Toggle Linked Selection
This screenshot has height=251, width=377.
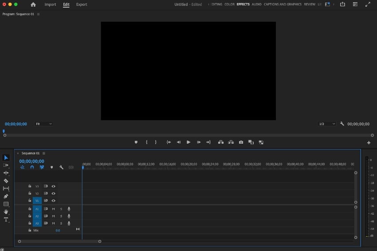(x=42, y=167)
